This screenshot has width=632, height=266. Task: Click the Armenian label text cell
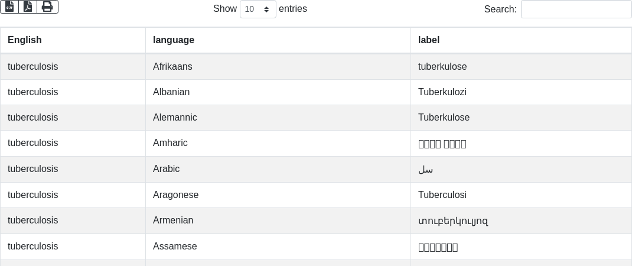[x=453, y=220]
